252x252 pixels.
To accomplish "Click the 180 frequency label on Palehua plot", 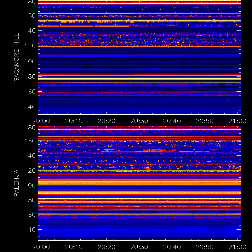I will coord(30,128).
